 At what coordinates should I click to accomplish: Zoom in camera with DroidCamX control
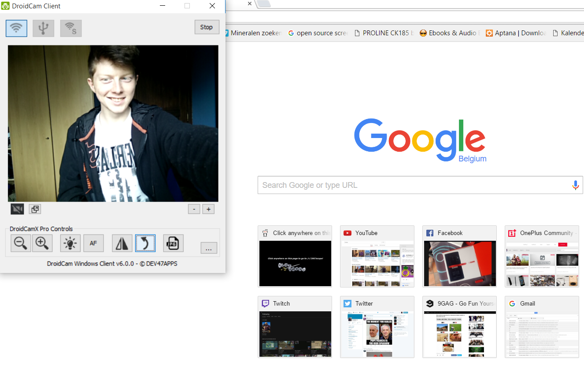coord(42,243)
